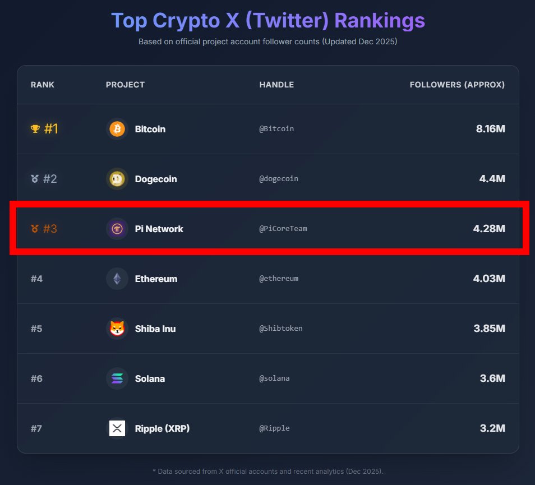Click the silver medal icon at #2
535x485 pixels.
tap(35, 179)
